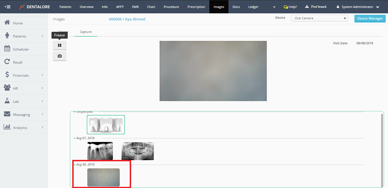Viewport: 388px width, 188px height.
Task: Open the extra navigation caret after Ledger
Action: (x=274, y=7)
